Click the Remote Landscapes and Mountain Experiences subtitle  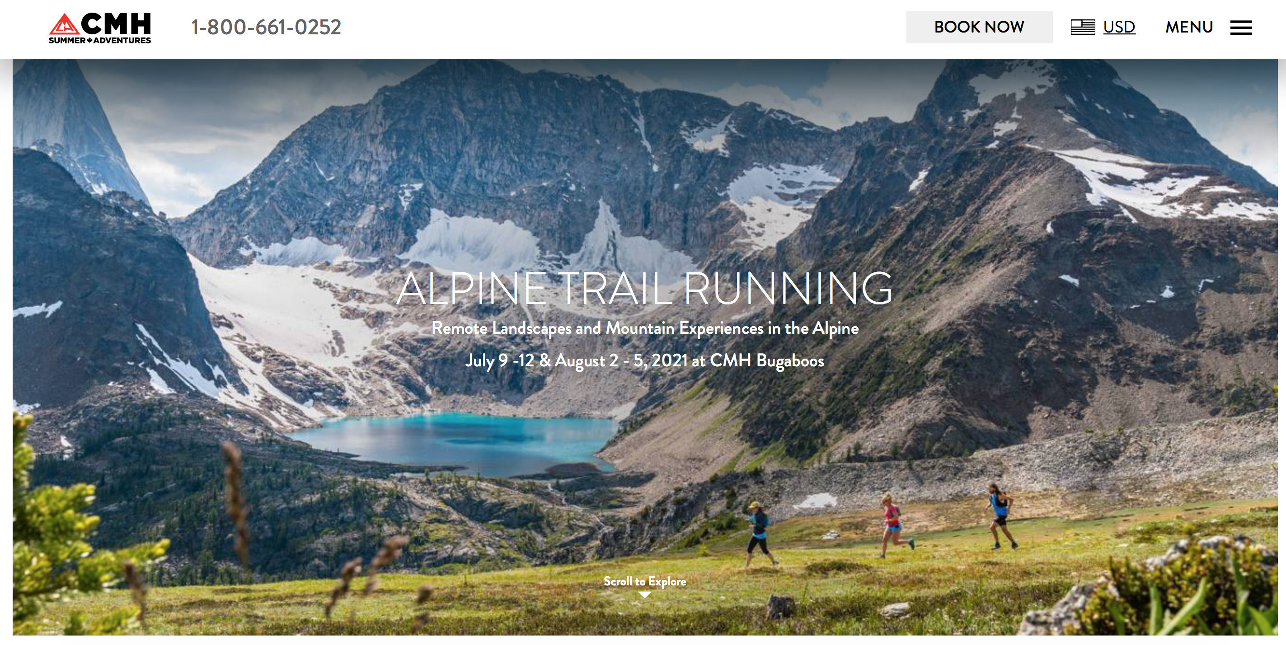(x=645, y=328)
